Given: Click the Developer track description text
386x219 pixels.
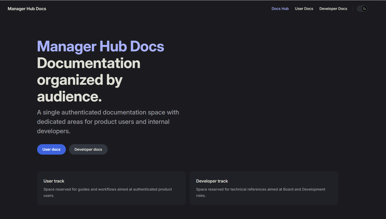Looking at the screenshot, I should click(261, 192).
